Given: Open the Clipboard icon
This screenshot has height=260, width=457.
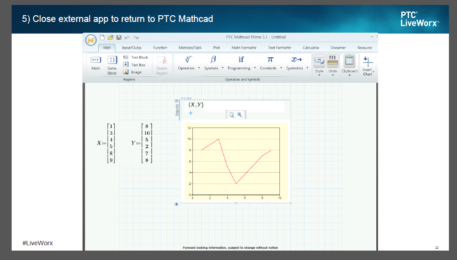Looking at the screenshot, I should pos(349,60).
